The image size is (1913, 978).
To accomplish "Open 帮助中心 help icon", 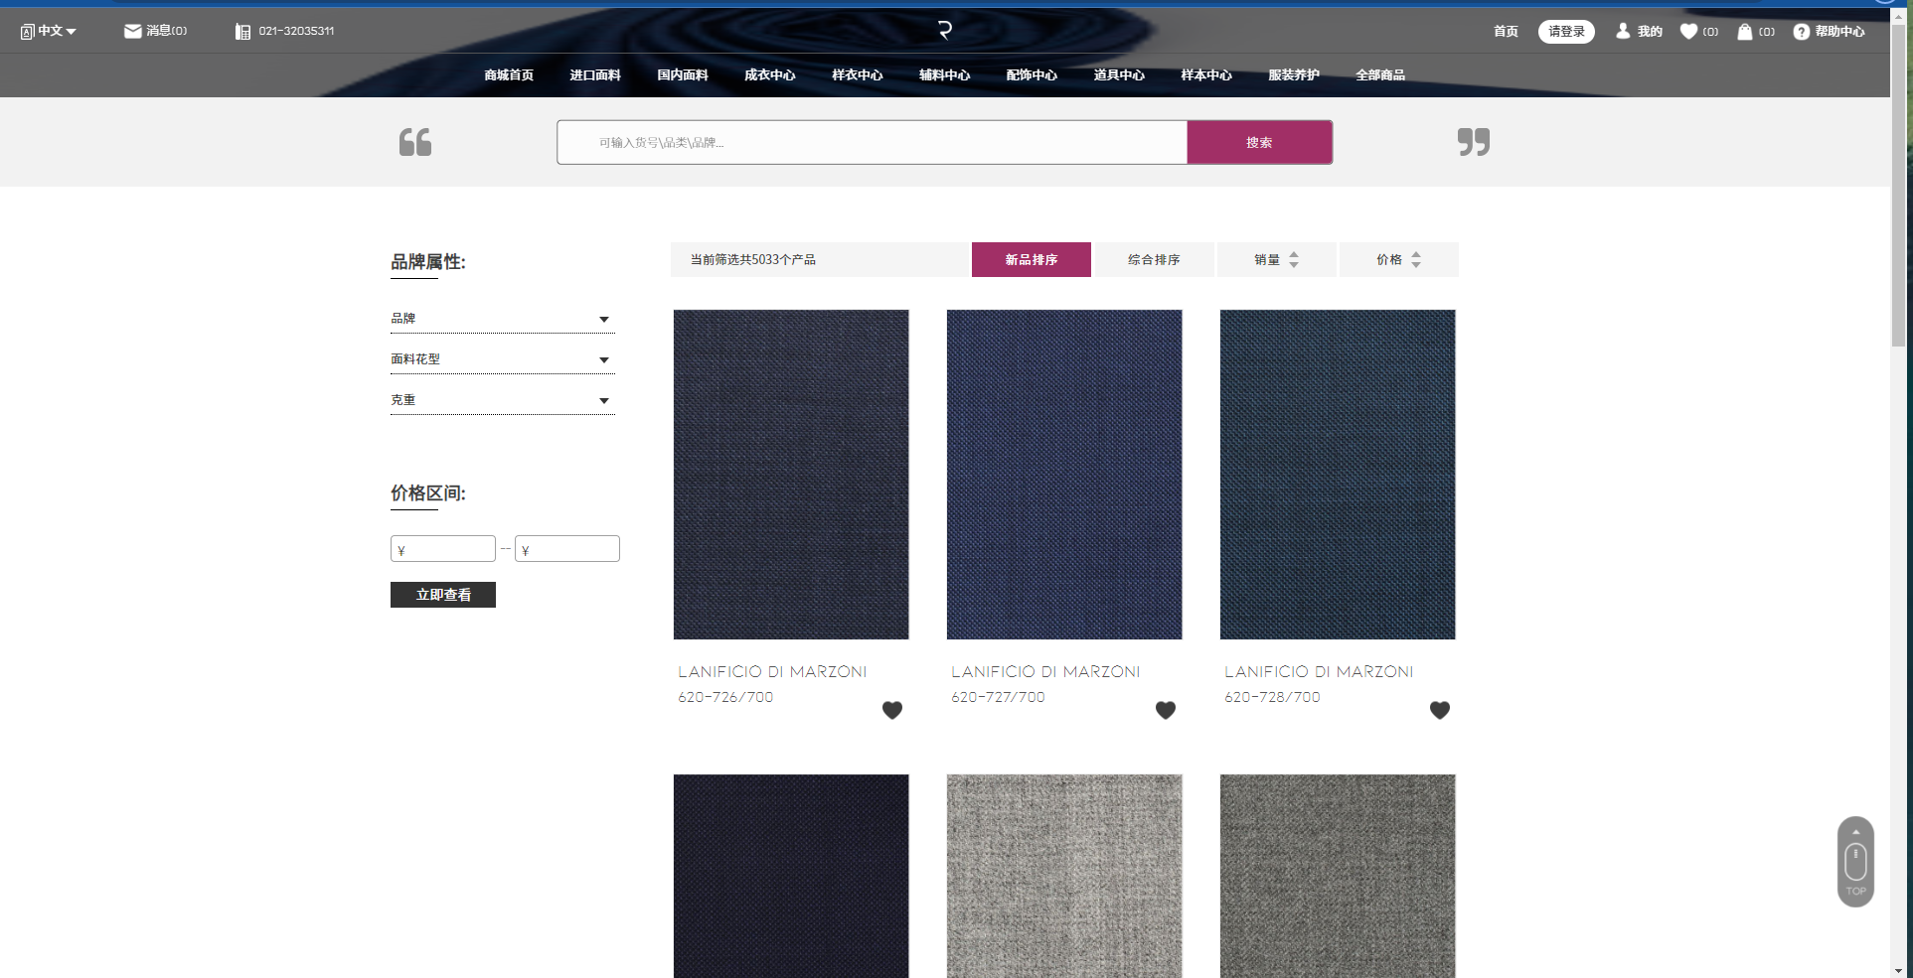I will click(1801, 32).
